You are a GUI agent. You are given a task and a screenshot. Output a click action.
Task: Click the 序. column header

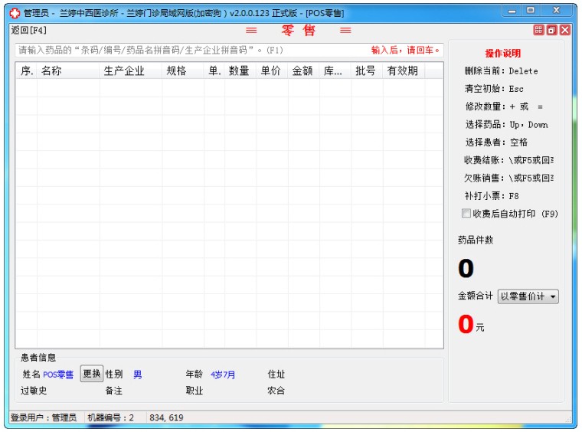click(26, 70)
